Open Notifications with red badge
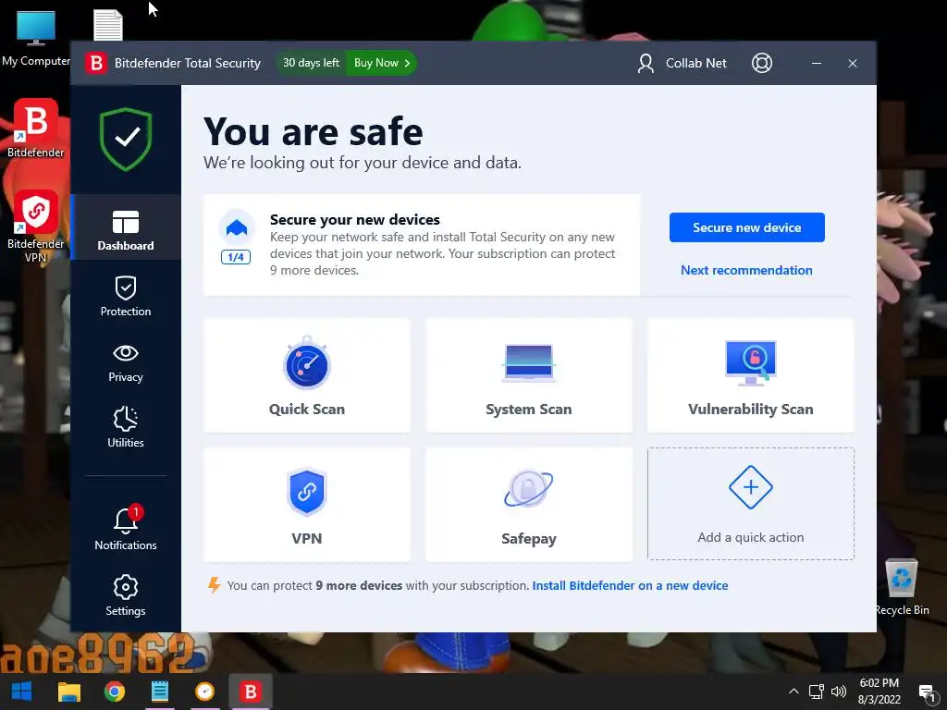The image size is (947, 710). tap(126, 528)
